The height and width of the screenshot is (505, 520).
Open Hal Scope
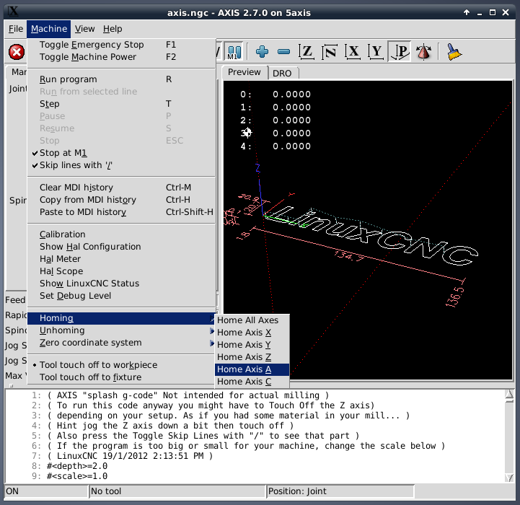tap(121, 271)
